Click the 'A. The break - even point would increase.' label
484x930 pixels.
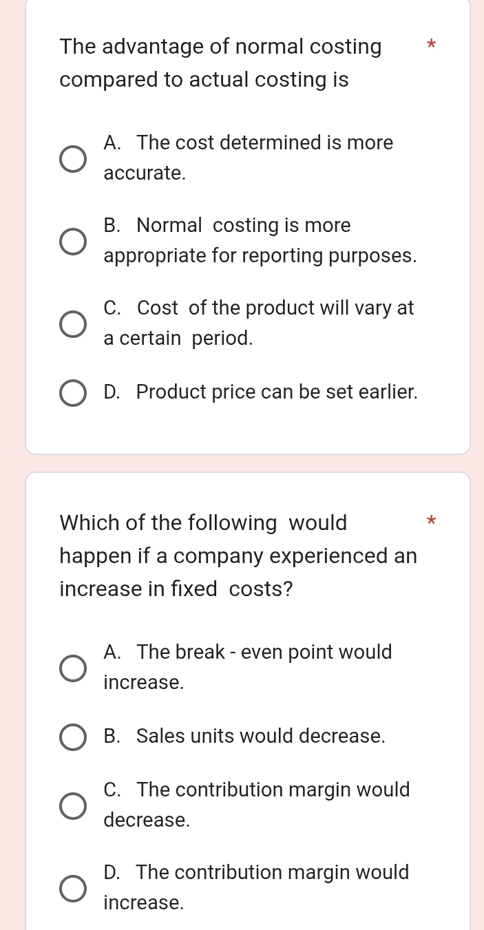[247, 667]
